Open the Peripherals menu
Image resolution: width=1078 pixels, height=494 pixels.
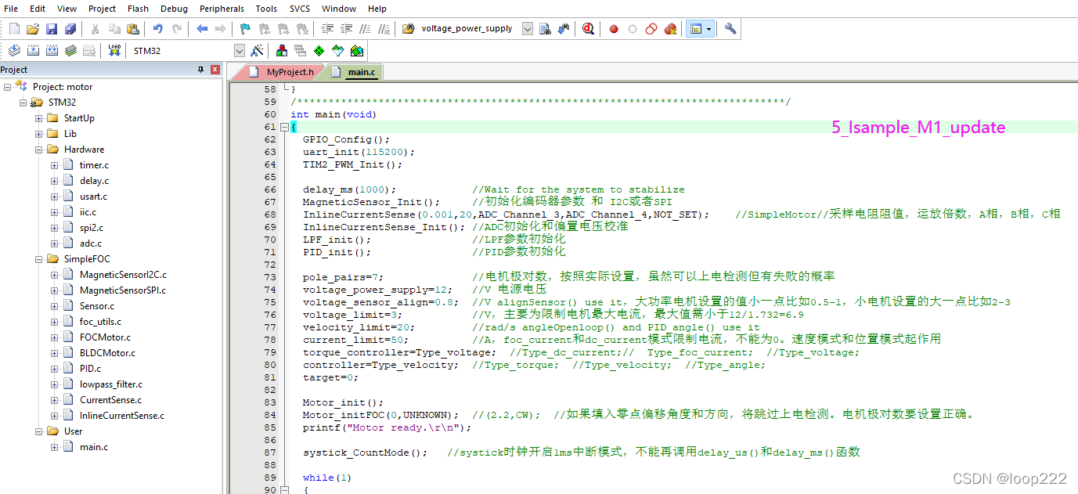222,9
